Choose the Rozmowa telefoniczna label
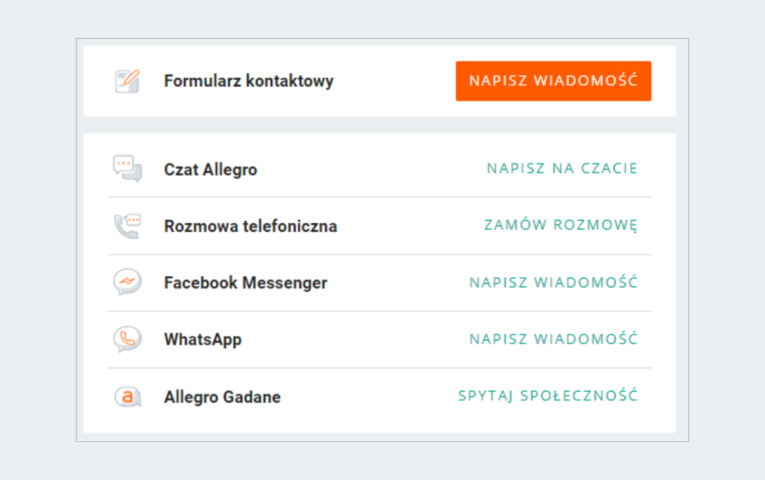 tap(251, 226)
